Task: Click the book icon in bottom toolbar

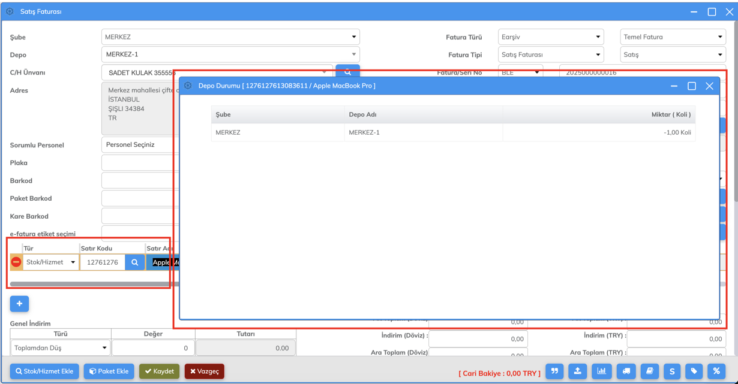Action: click(x=649, y=371)
